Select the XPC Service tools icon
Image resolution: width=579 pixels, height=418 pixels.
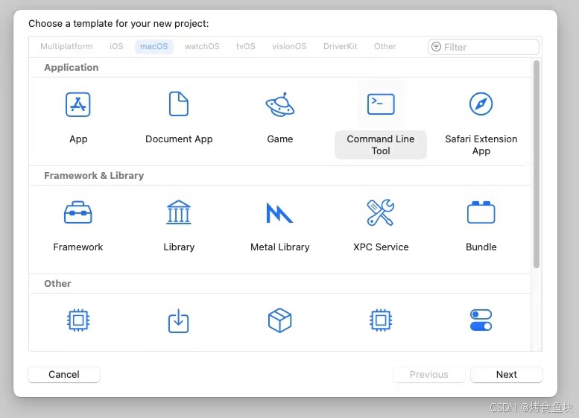[x=381, y=212]
